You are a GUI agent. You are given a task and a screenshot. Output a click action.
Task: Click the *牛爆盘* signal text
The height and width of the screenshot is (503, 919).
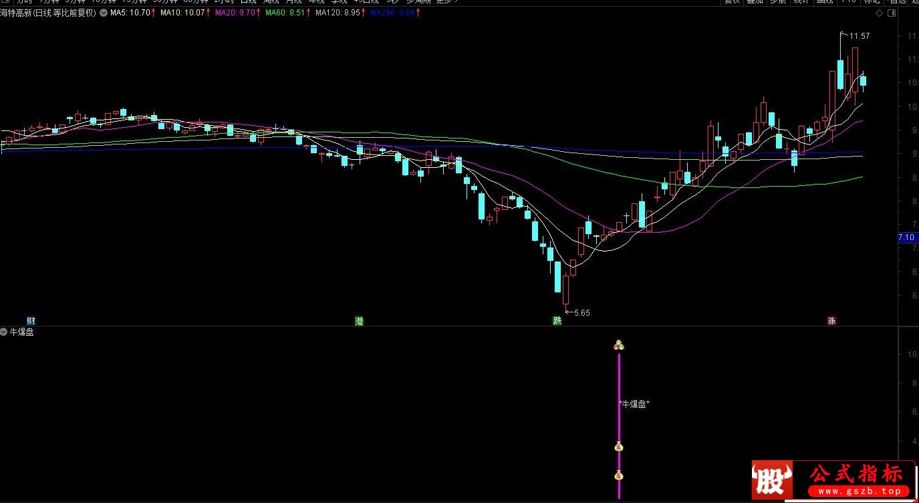click(x=634, y=404)
